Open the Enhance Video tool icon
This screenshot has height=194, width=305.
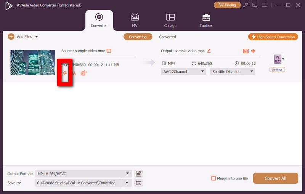(84, 73)
